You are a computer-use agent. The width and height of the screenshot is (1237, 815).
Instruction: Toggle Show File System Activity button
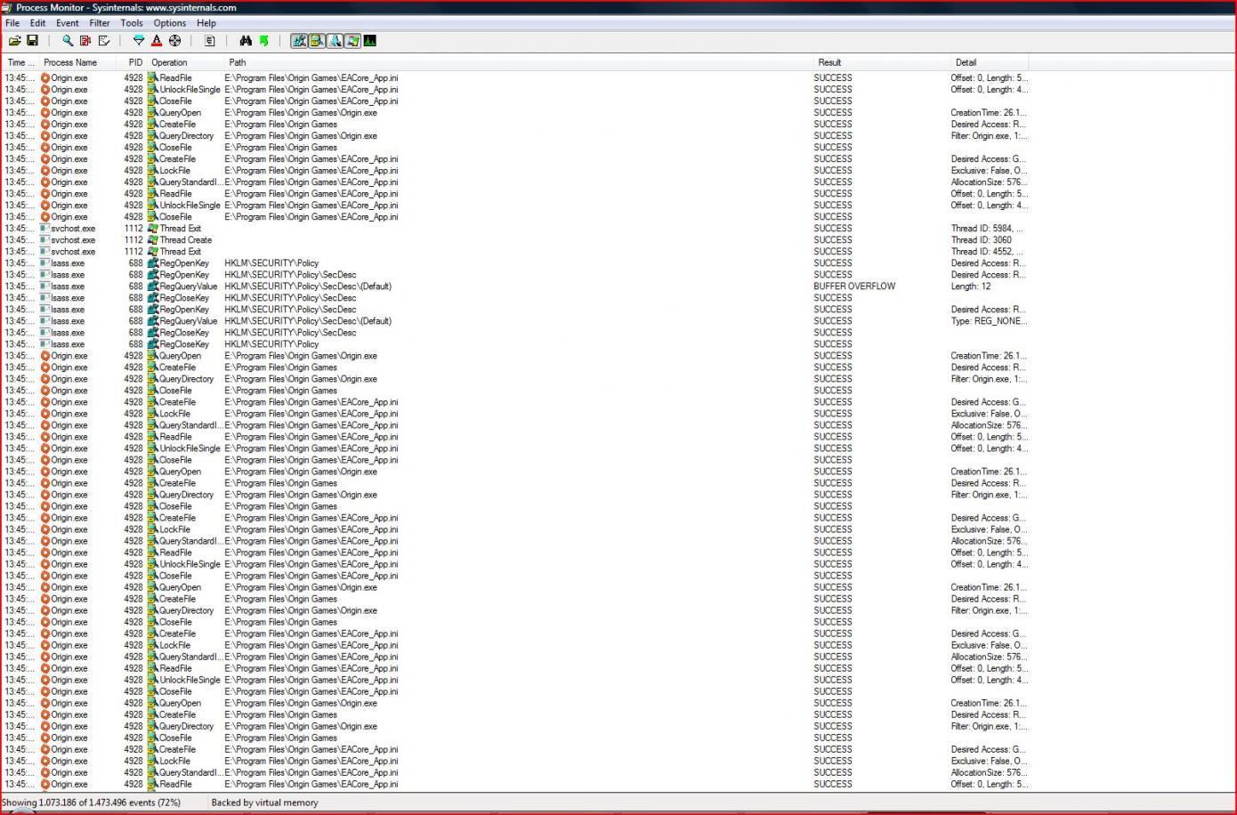click(x=317, y=41)
